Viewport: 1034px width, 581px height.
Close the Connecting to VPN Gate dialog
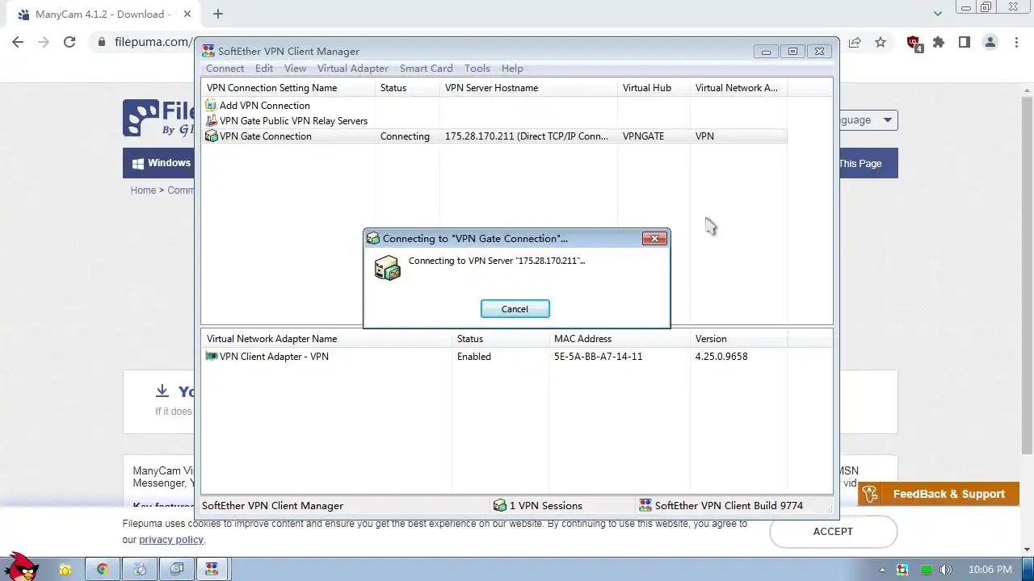coord(654,238)
